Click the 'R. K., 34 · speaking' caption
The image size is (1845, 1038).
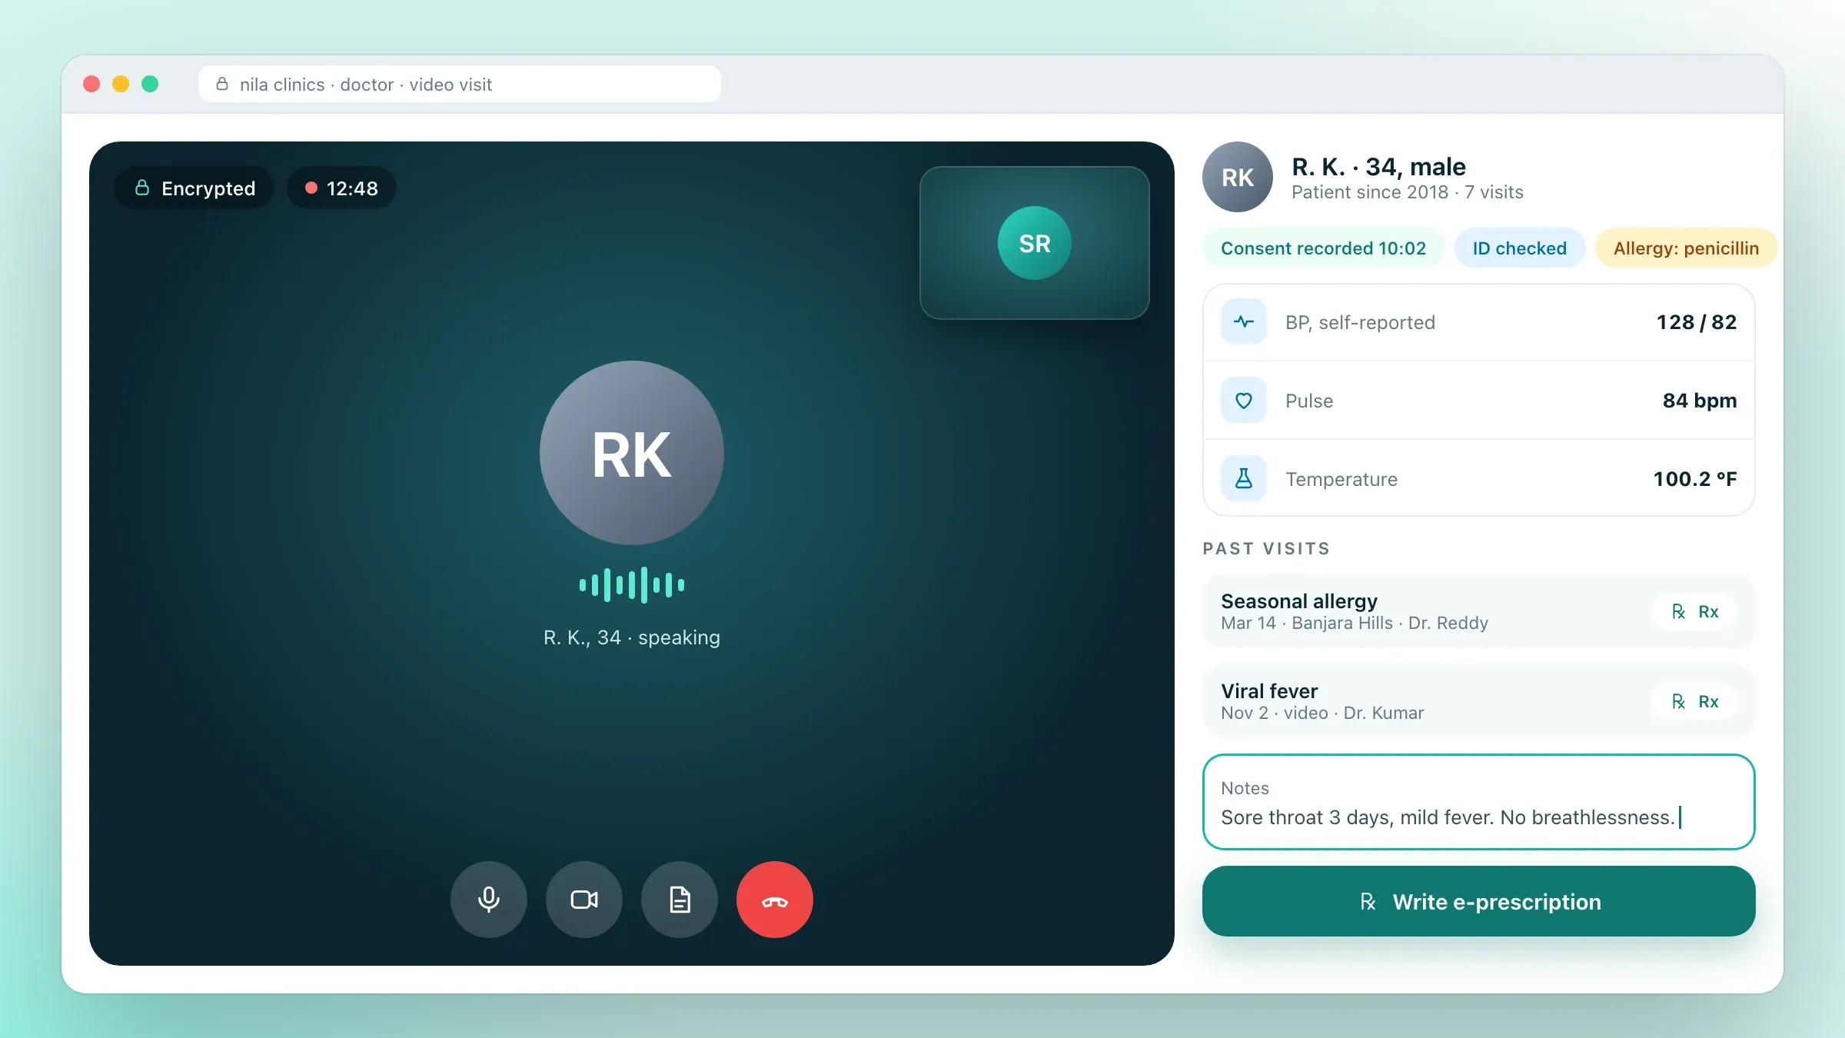(x=631, y=637)
